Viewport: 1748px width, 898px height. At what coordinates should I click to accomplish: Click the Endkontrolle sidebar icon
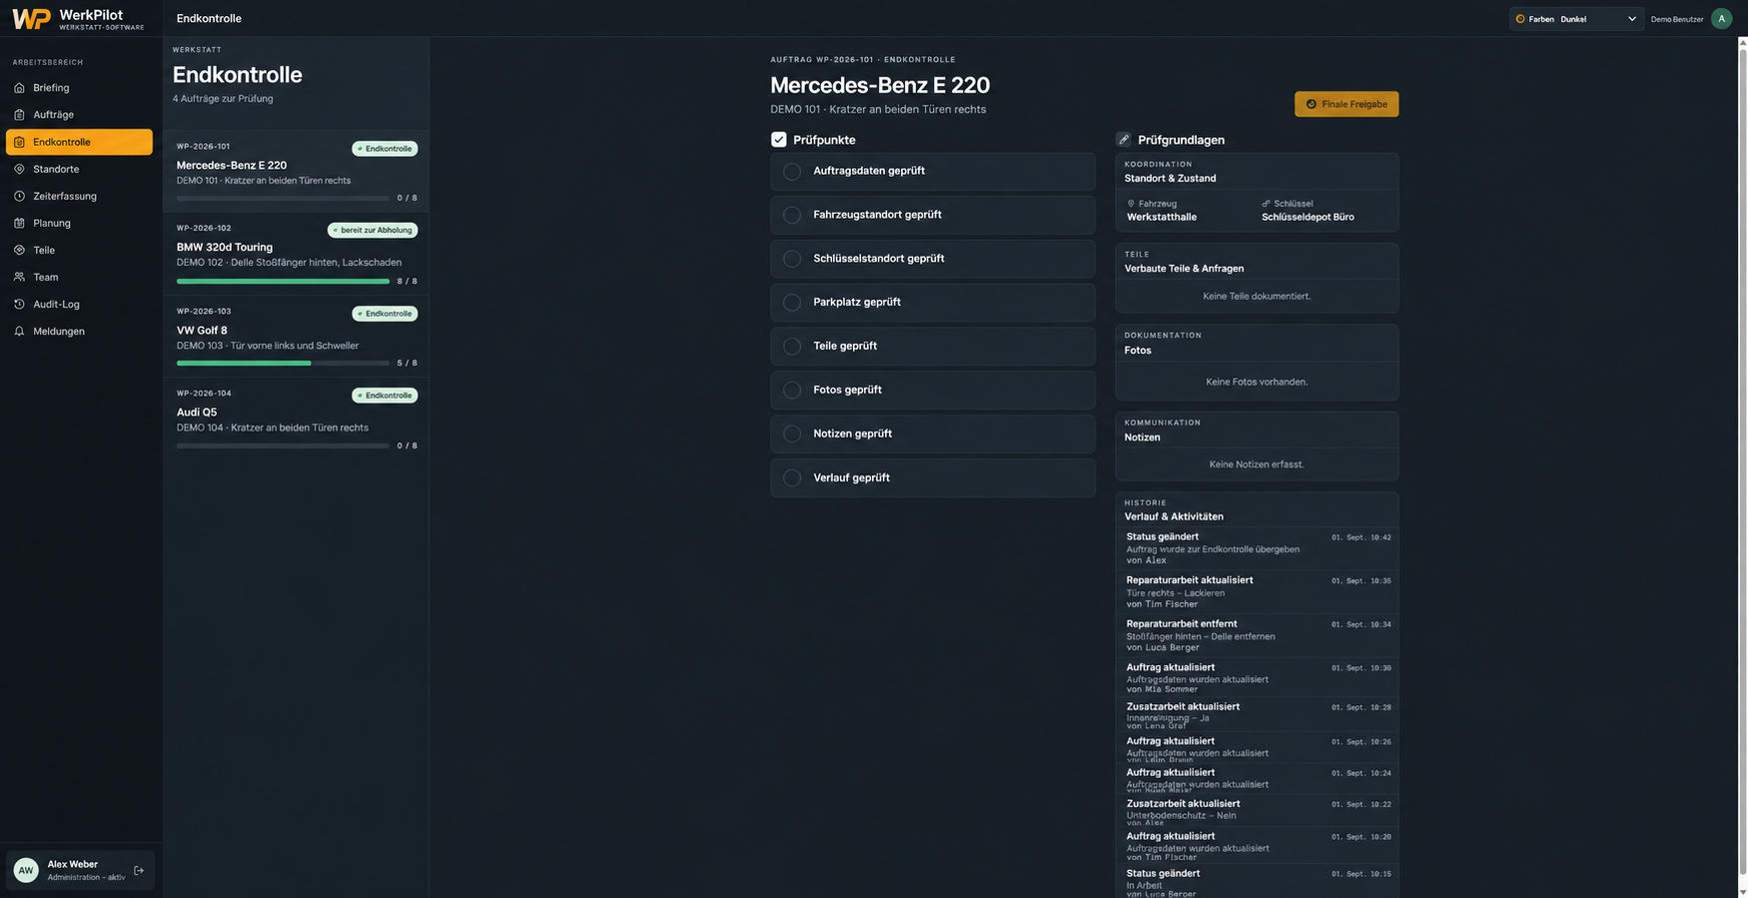tap(19, 142)
